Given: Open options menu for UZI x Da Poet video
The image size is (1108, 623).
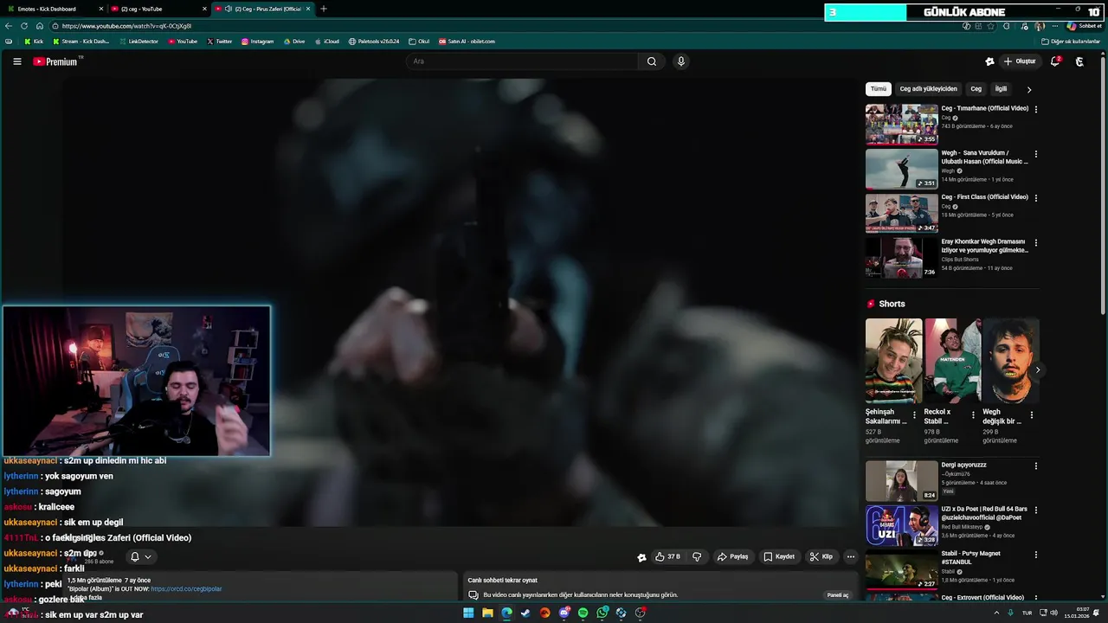Looking at the screenshot, I should click(x=1035, y=511).
